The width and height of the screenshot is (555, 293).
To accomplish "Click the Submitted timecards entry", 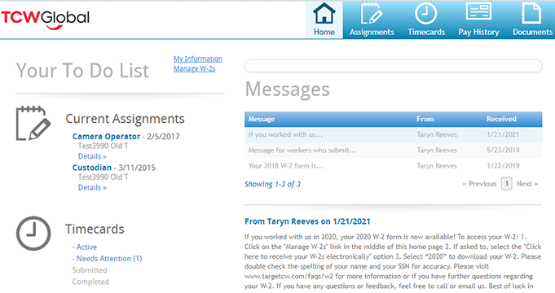I will (90, 270).
